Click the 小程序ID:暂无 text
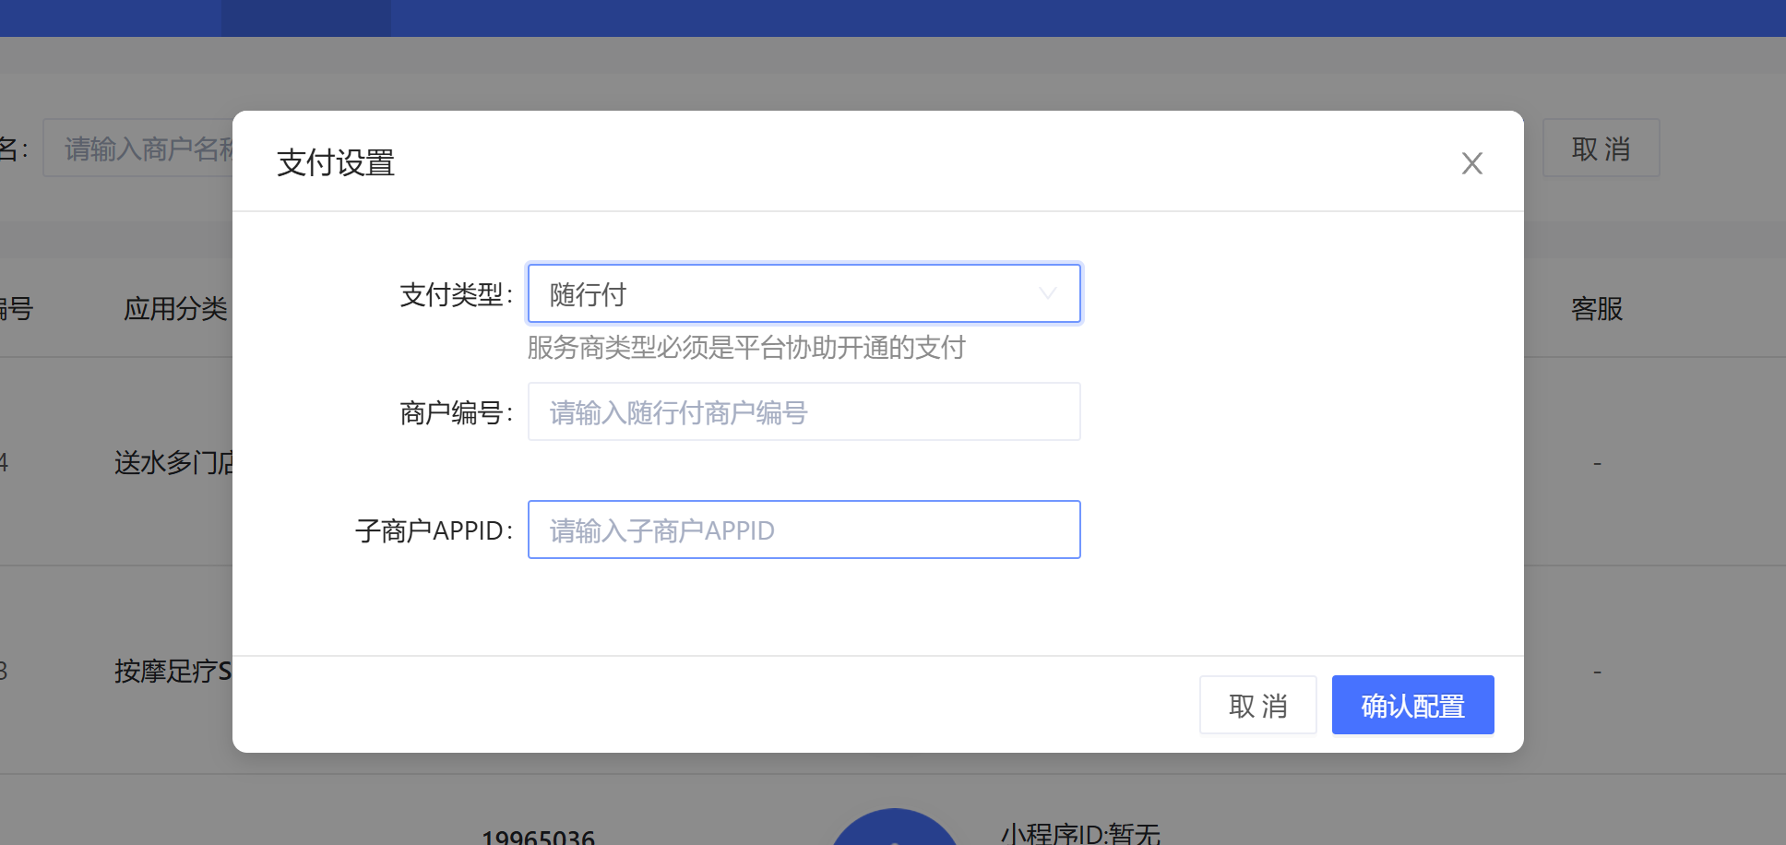The height and width of the screenshot is (845, 1786). click(1080, 833)
